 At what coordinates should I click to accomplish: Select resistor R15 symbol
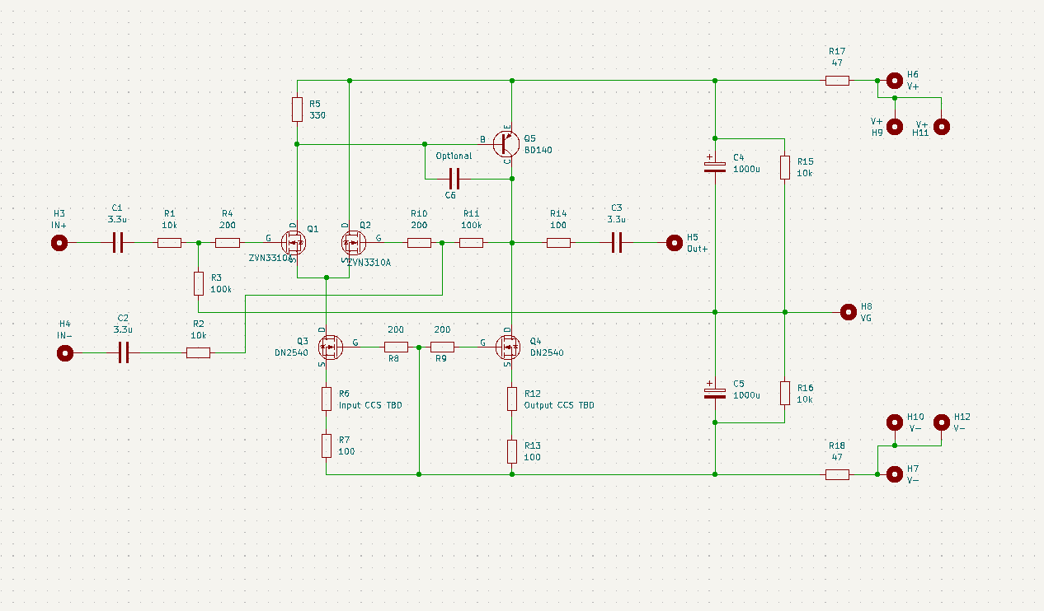784,167
